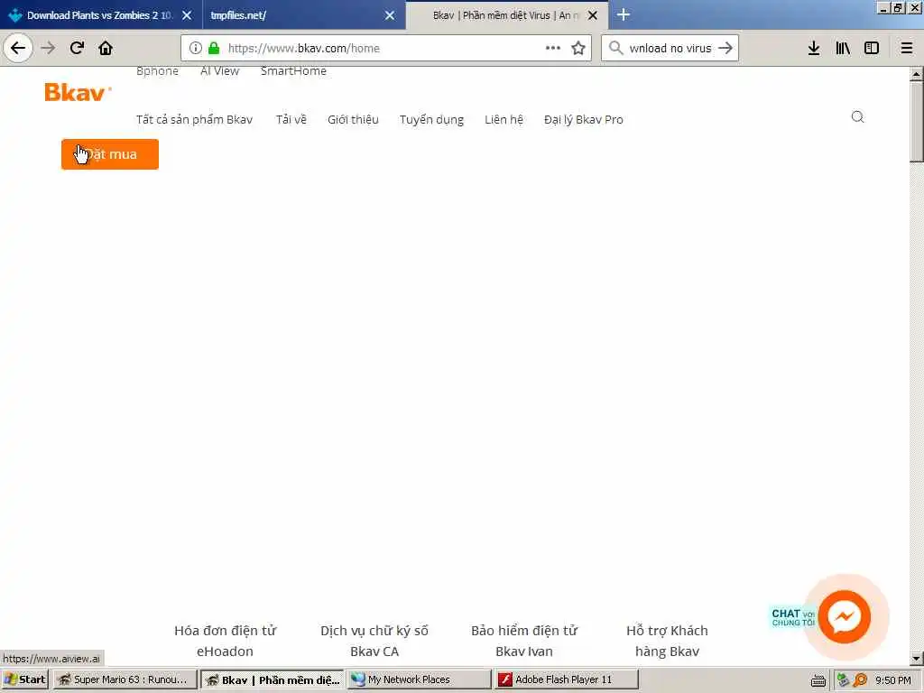Click the scrollbar up arrow
This screenshot has height=693, width=924.
point(917,74)
